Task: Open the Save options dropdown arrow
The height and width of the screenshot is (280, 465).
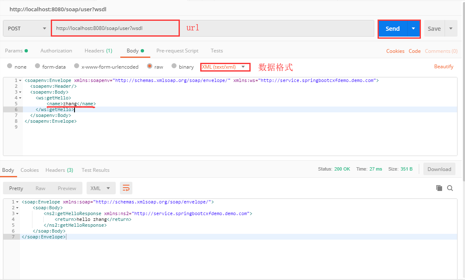Action: [x=451, y=28]
